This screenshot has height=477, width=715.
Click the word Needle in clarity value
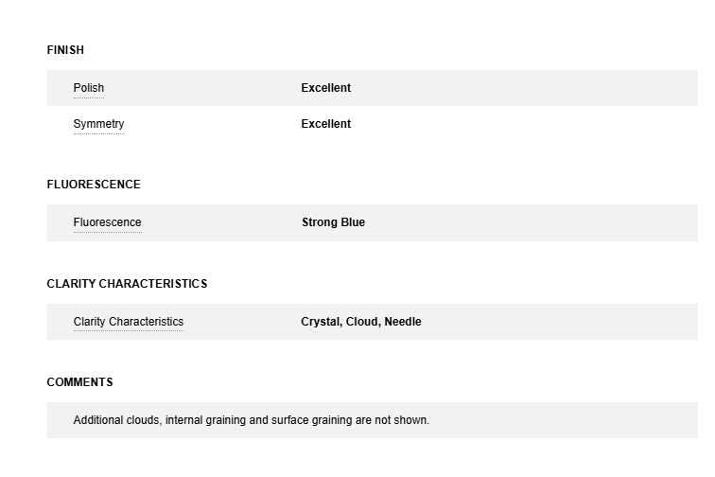403,322
